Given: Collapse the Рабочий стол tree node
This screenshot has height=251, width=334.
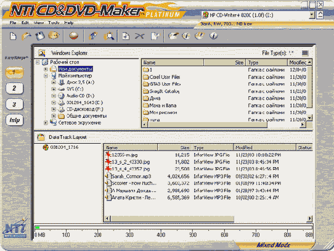Looking at the screenshot, I should 38,62.
